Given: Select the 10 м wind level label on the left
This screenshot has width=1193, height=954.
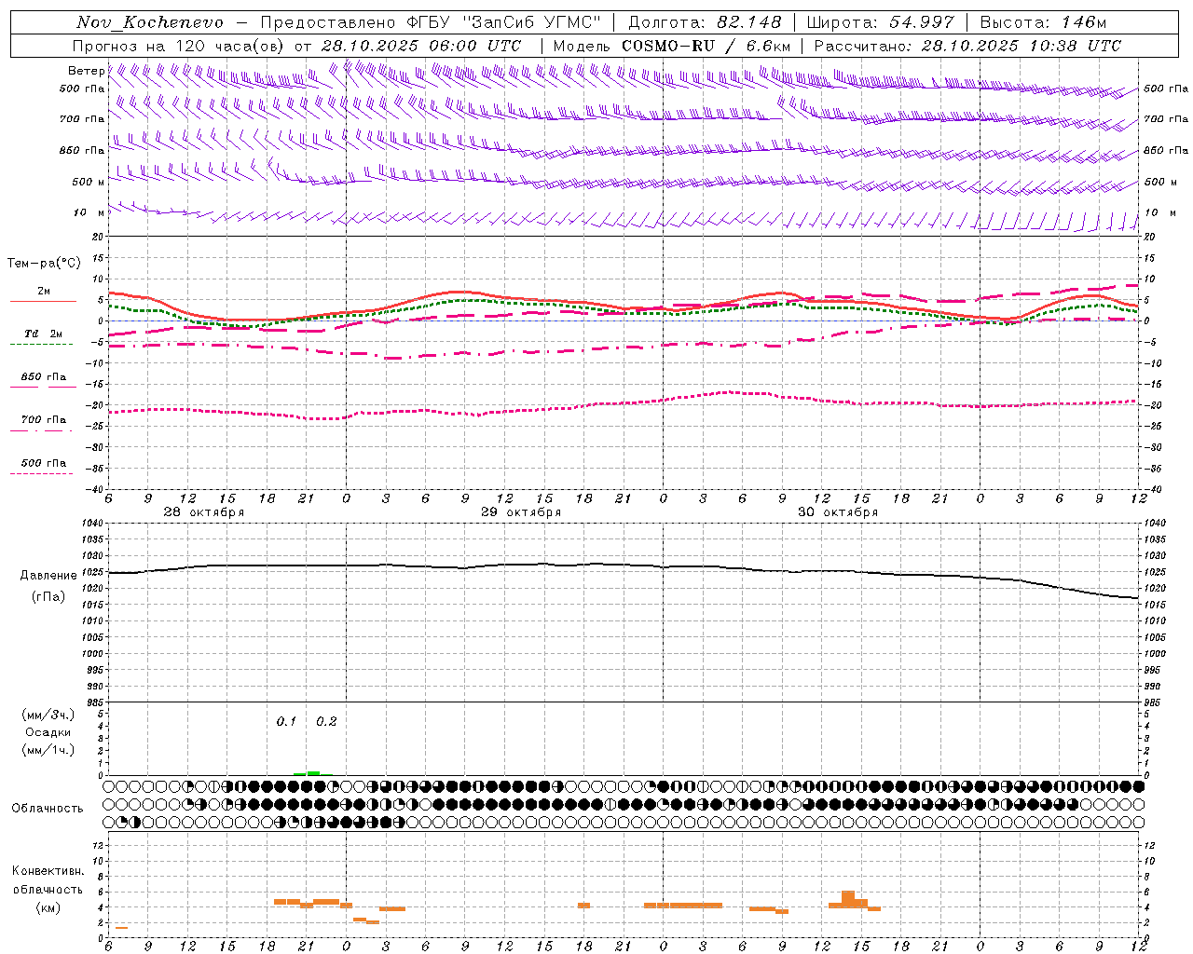Looking at the screenshot, I should coord(89,213).
